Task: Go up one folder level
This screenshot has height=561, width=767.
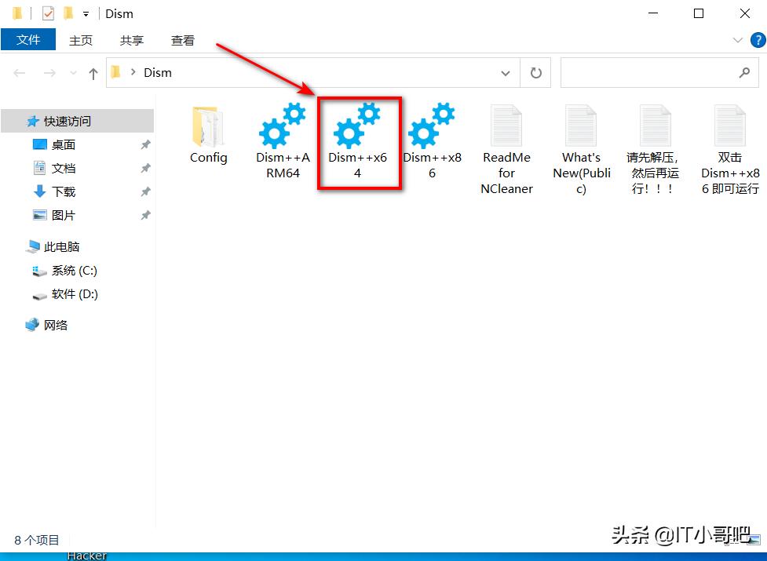Action: click(93, 73)
